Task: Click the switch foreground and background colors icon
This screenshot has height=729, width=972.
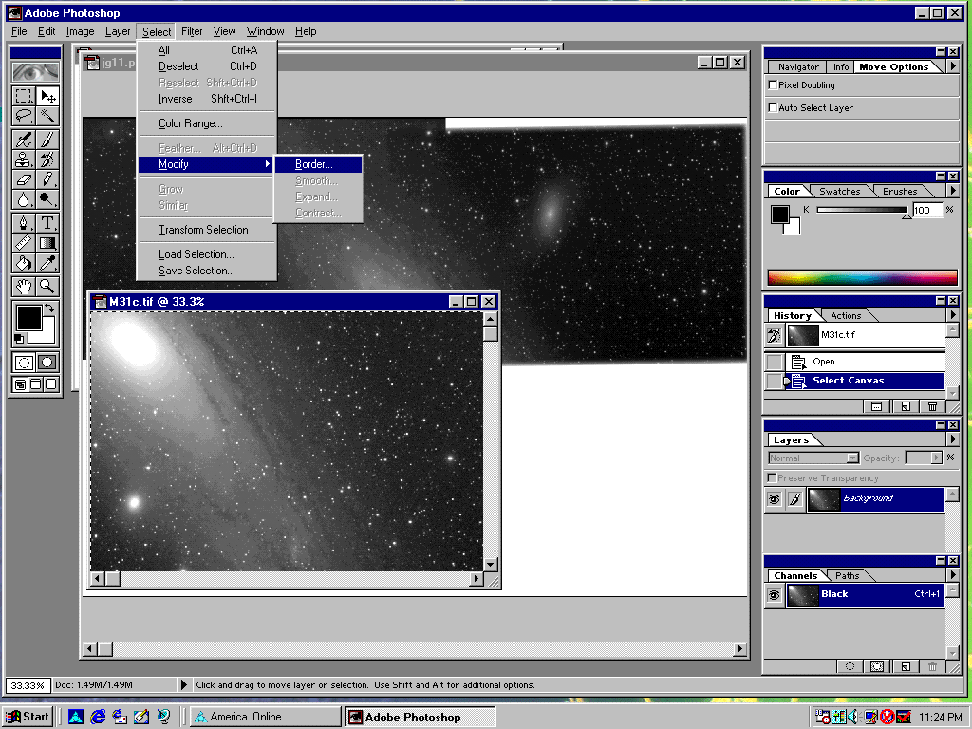Action: 49,308
